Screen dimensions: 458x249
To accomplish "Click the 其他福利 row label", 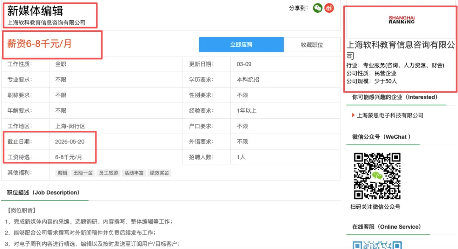I will (20, 173).
